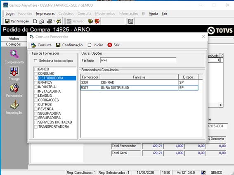This screenshot has width=234, height=175.
Task: Open the Sair menu
Action: point(164,14)
